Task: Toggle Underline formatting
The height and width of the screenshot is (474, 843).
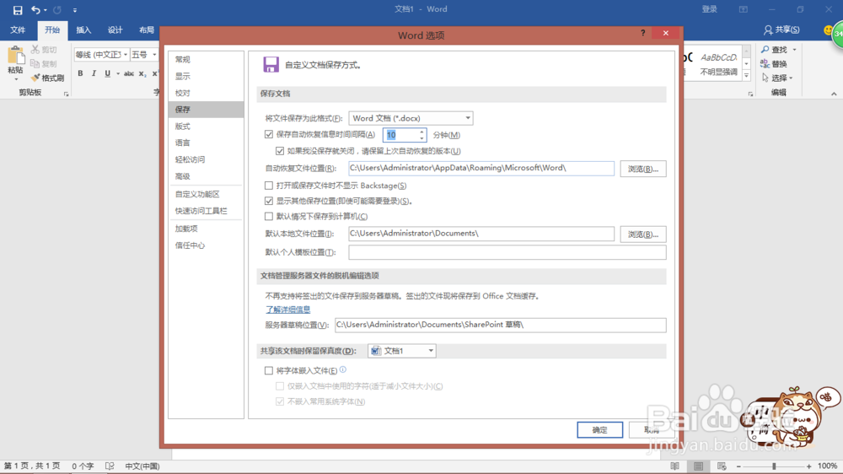Action: coord(108,73)
